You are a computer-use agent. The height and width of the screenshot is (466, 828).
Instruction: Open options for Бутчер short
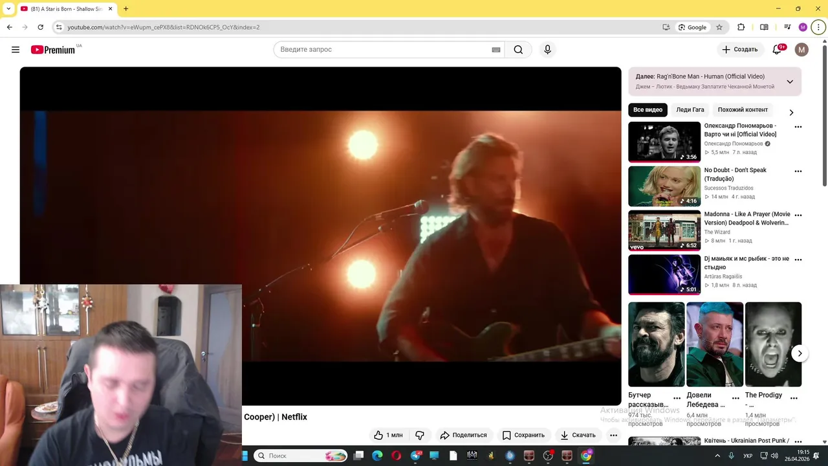[x=677, y=398]
